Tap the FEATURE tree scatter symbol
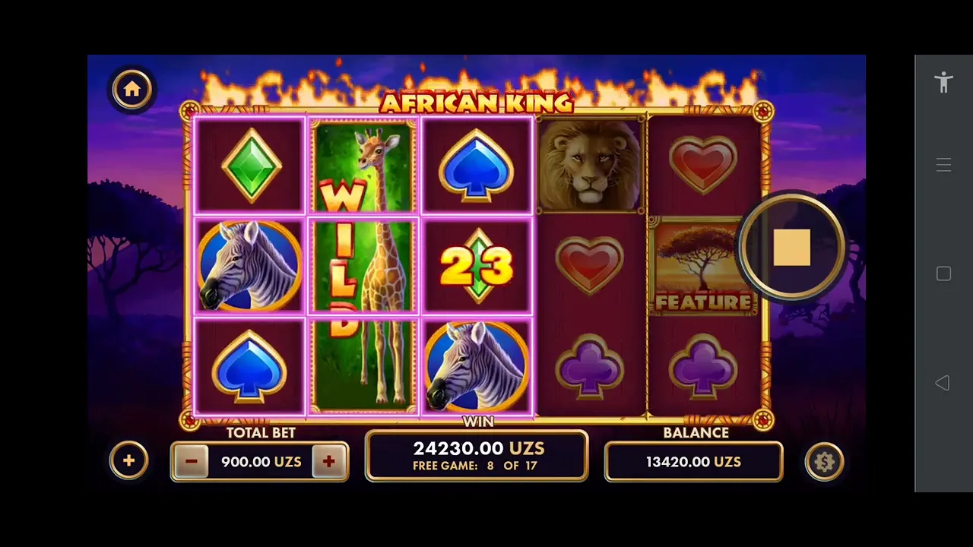This screenshot has width=973, height=547. (702, 266)
